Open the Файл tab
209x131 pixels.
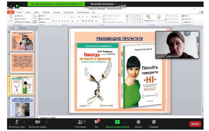[10, 12]
